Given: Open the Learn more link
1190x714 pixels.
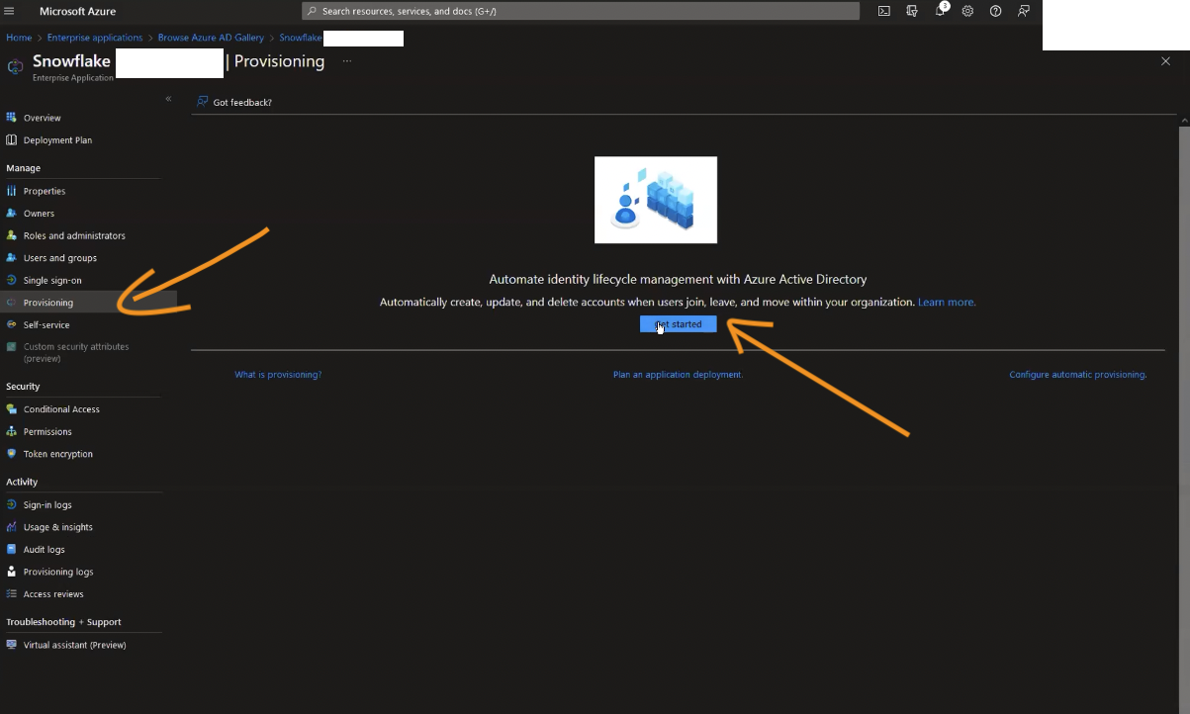Looking at the screenshot, I should click(947, 302).
